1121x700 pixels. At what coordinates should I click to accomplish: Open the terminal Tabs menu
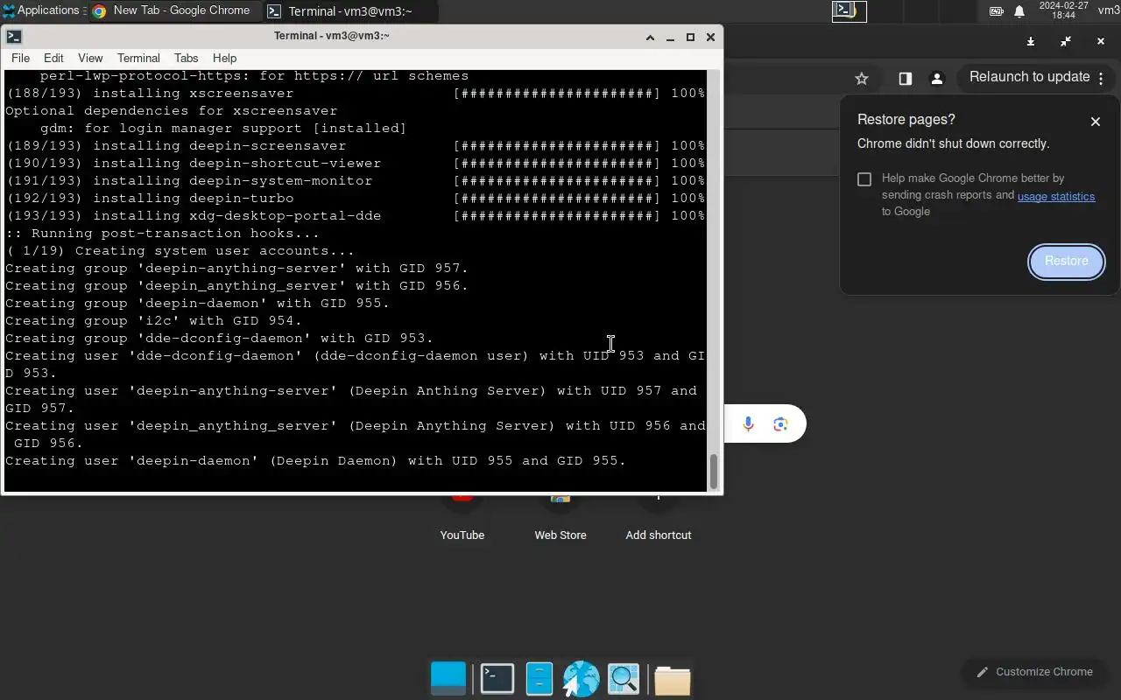[186, 58]
